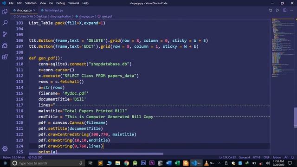This screenshot has width=297, height=167.
Task: Click the Ln 124, Col 32 status entry
Action: [227, 157]
